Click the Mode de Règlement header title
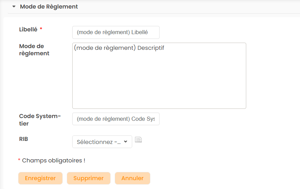 (x=49, y=6)
